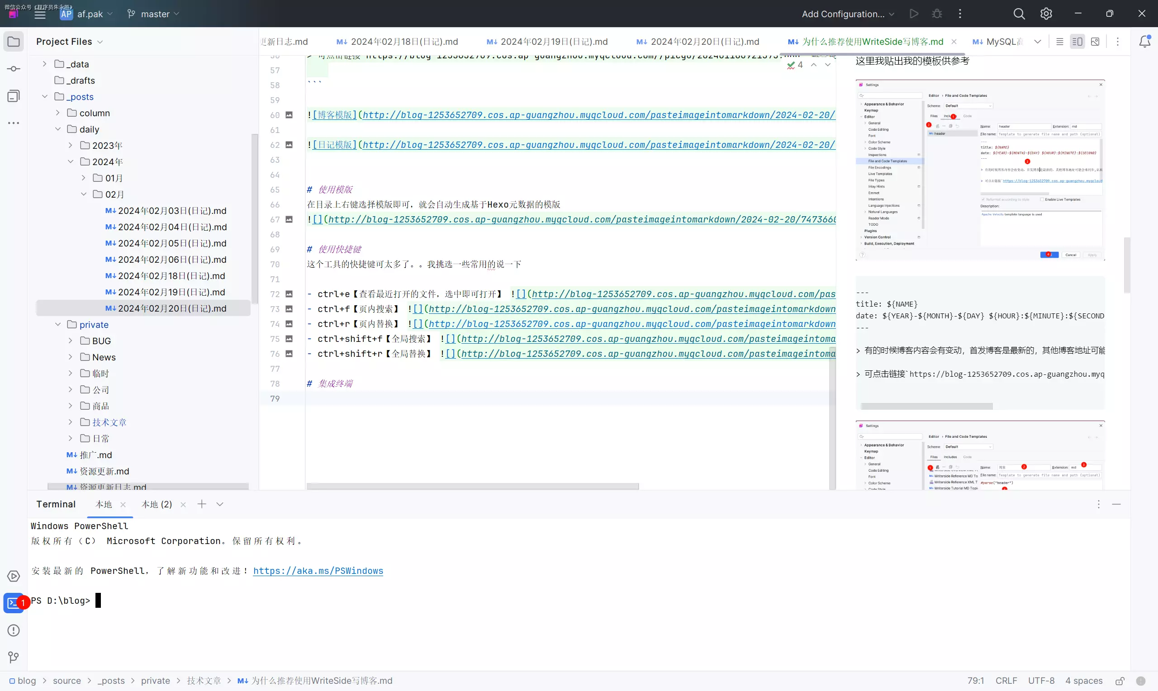Open the Git tool window icon

pos(14,657)
